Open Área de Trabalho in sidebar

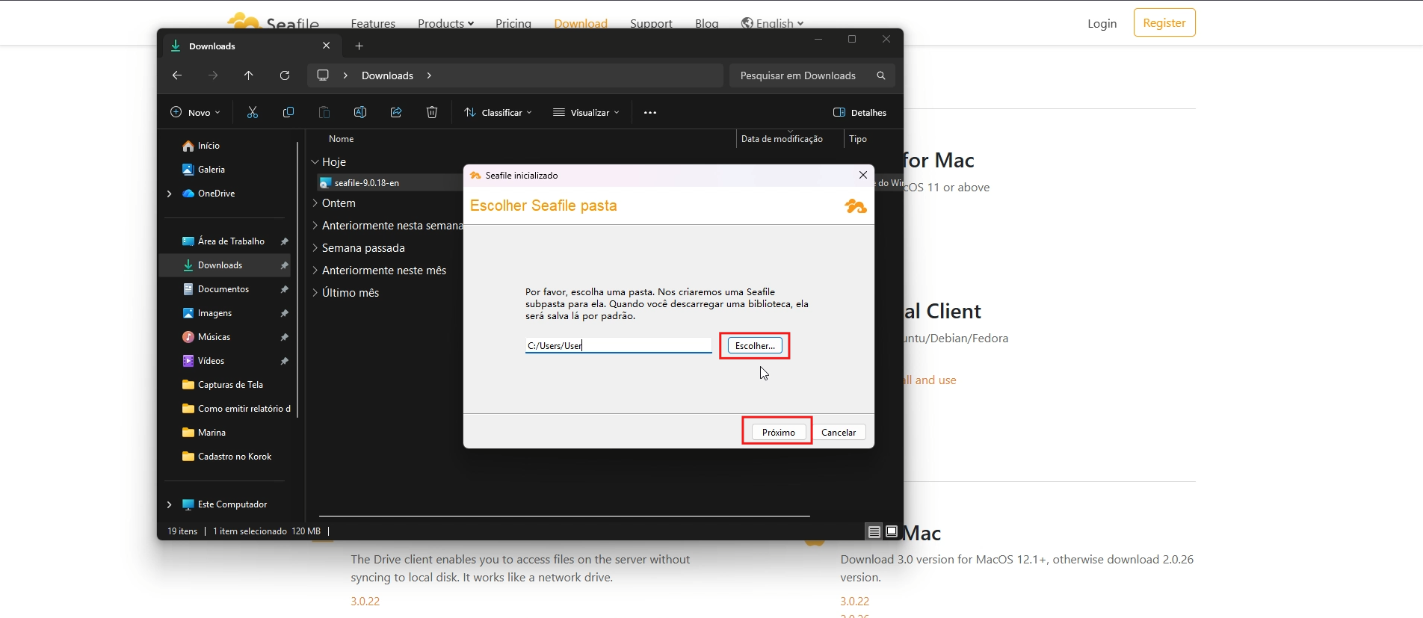pos(224,241)
